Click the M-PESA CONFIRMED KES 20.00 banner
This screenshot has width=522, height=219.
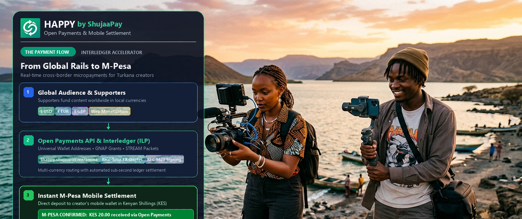point(116,214)
